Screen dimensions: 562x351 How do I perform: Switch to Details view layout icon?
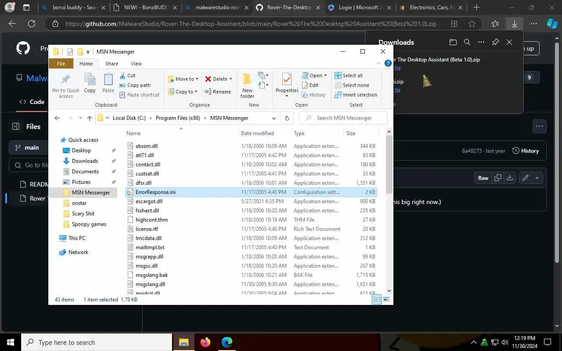(x=377, y=299)
